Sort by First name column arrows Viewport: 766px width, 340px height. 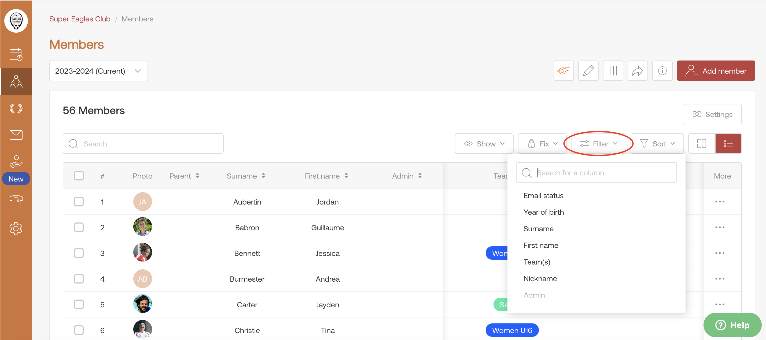click(x=346, y=176)
